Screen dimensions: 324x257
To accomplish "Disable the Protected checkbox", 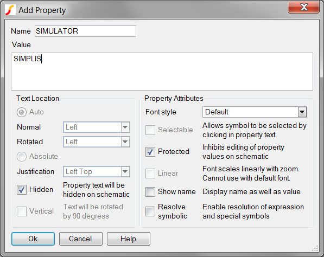I will pyautogui.click(x=150, y=152).
